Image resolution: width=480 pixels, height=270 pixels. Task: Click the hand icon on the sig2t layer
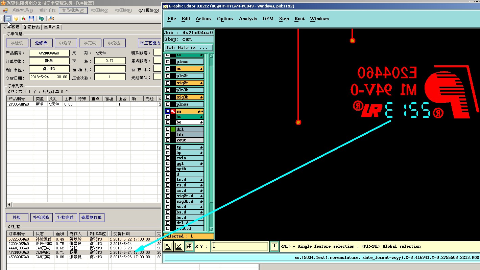point(201,83)
